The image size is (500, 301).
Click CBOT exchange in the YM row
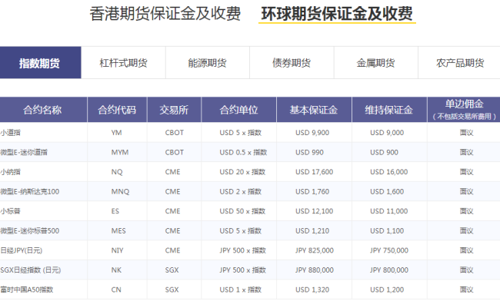point(175,133)
